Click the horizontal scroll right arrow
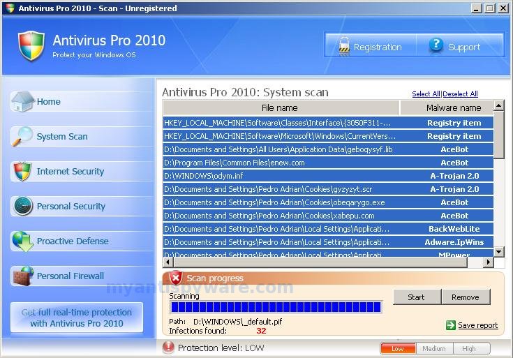The image size is (513, 358). coord(489,262)
